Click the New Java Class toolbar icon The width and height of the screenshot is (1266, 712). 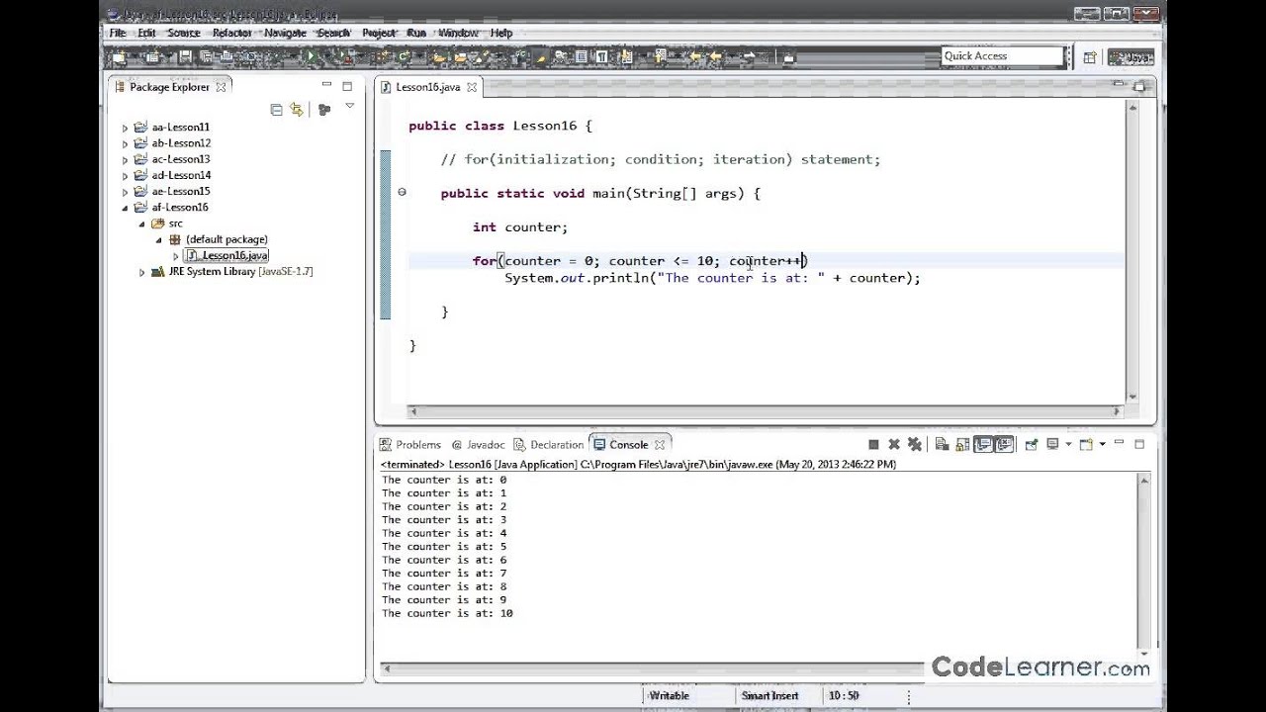tap(402, 57)
